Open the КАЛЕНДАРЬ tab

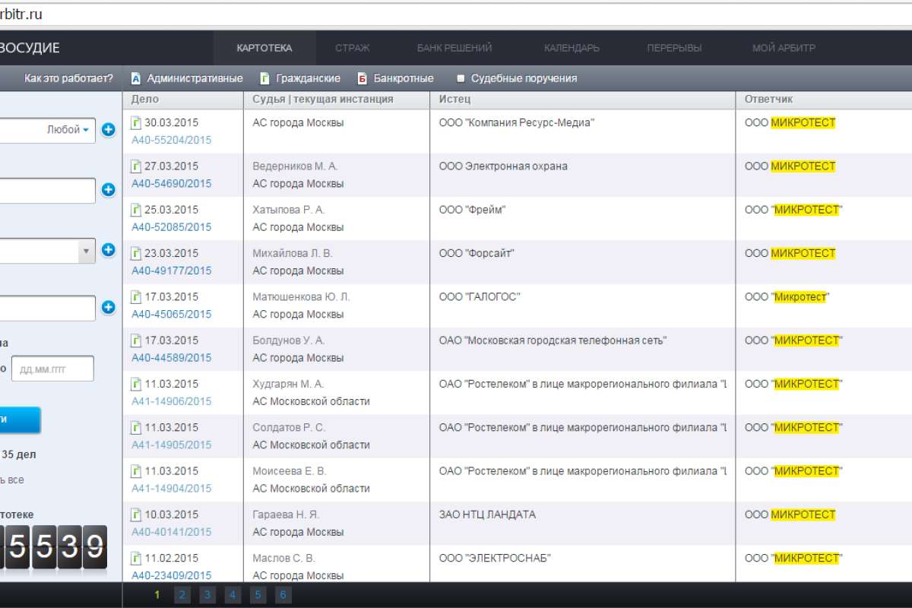(x=572, y=48)
